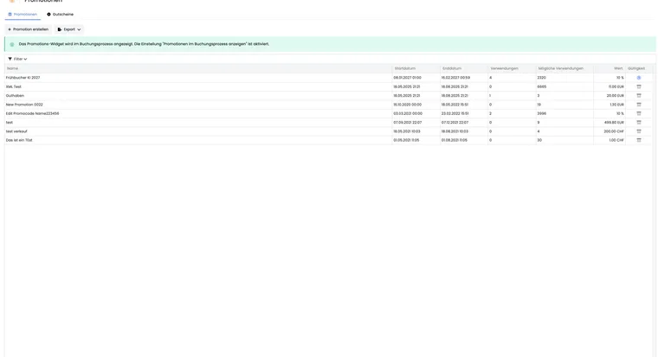The height and width of the screenshot is (357, 658).
Task: Click value 1.30 EUR cell
Action: pos(616,105)
